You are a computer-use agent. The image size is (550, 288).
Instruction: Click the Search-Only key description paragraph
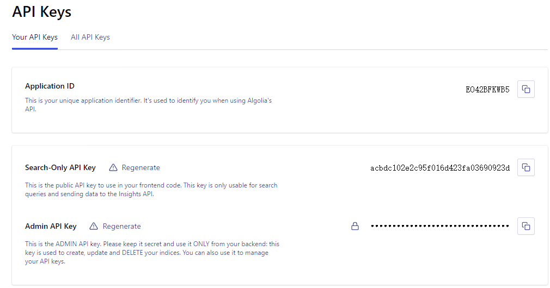point(151,190)
